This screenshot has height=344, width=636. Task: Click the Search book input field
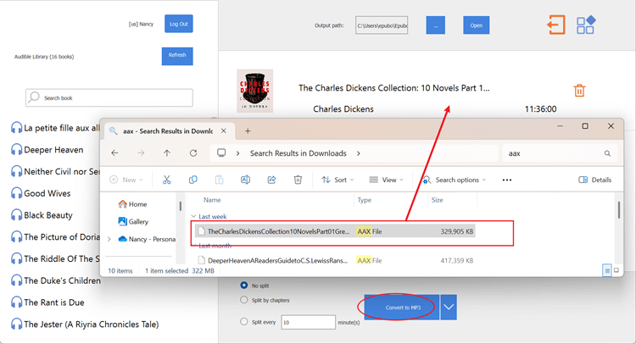(x=109, y=97)
